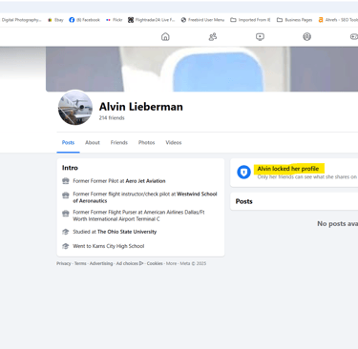Open the Flickr bookmark
This screenshot has height=349, width=358.
(114, 20)
